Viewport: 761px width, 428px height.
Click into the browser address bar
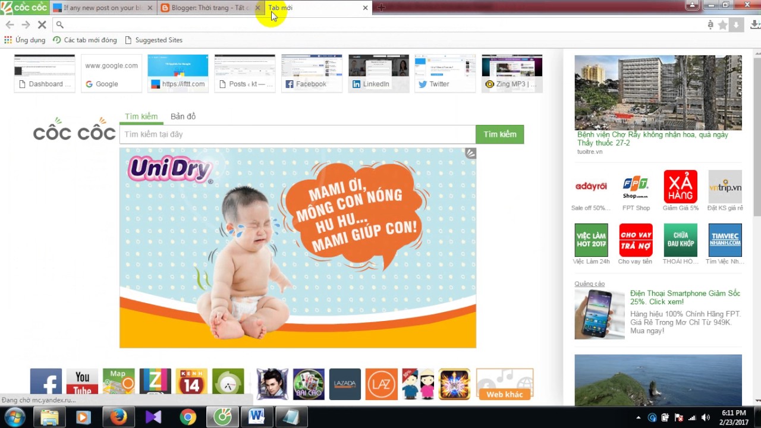coord(378,24)
